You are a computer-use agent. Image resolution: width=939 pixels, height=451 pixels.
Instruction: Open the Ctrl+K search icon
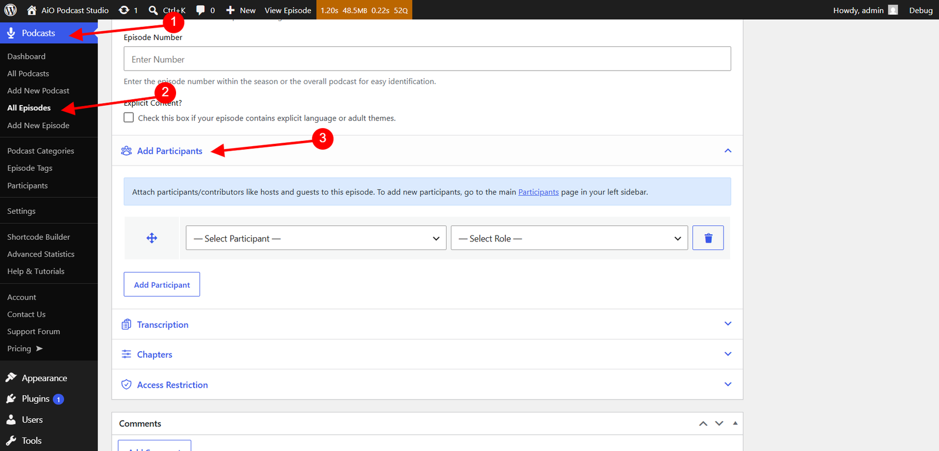[153, 10]
